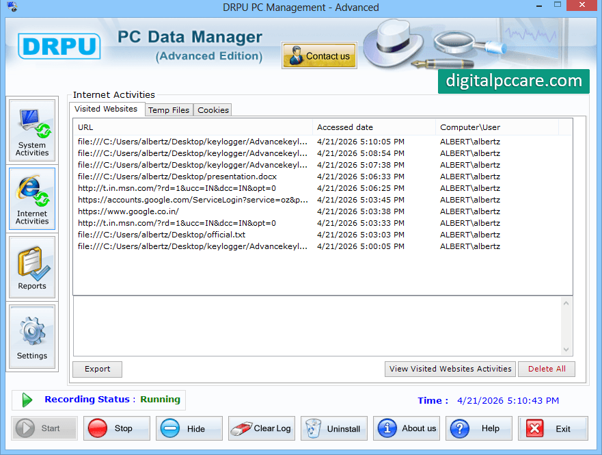Select Internet Activities sidebar icon
The image size is (602, 455).
pos(32,198)
